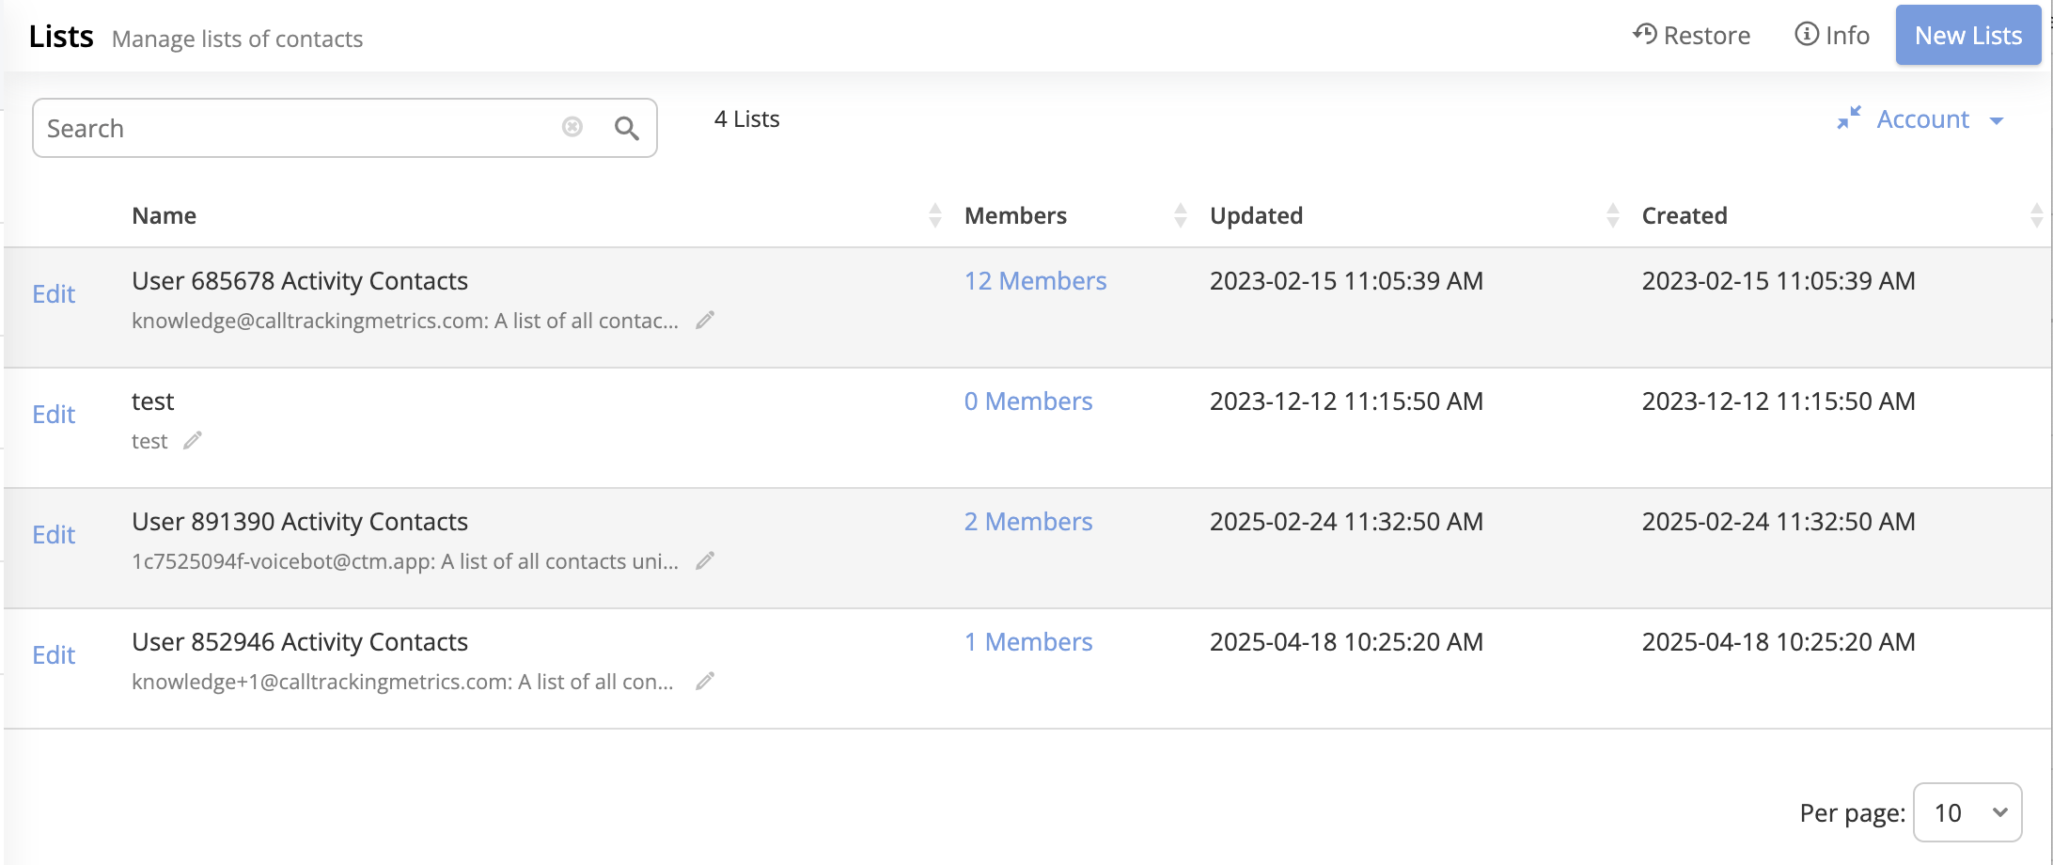Select the User 852946 Activity Contacts name
The image size is (2053, 865).
tap(300, 642)
